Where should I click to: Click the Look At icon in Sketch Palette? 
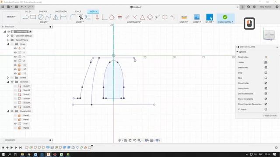[266, 62]
